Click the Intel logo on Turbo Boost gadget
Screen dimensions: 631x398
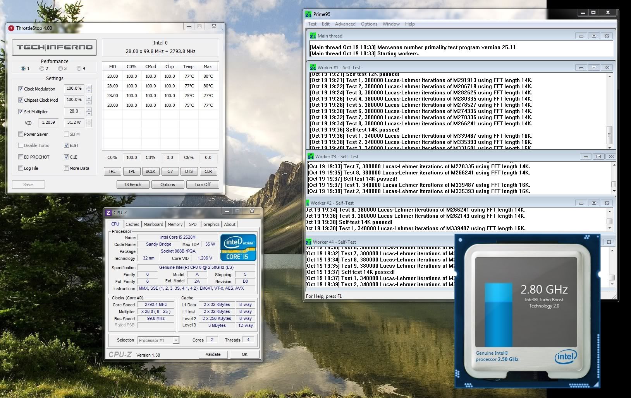(565, 357)
